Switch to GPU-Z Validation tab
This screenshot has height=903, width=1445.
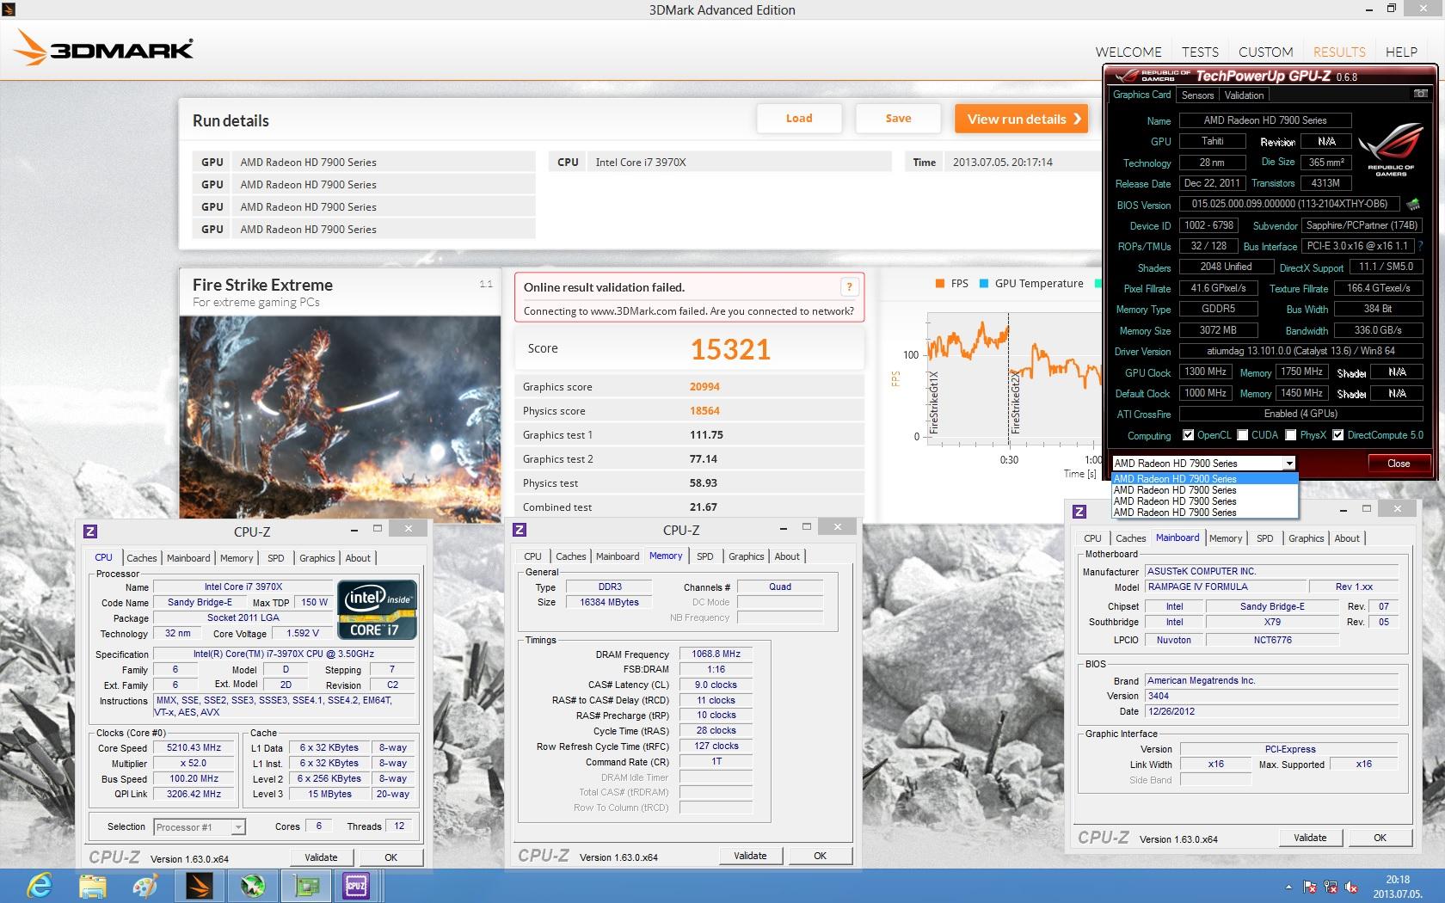1244,95
